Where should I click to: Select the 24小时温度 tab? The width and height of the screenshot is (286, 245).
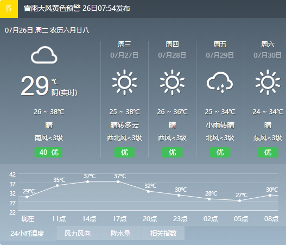click(28, 233)
